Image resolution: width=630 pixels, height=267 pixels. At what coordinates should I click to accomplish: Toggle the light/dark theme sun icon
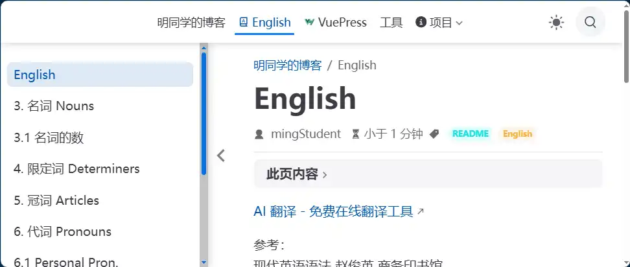tap(556, 23)
